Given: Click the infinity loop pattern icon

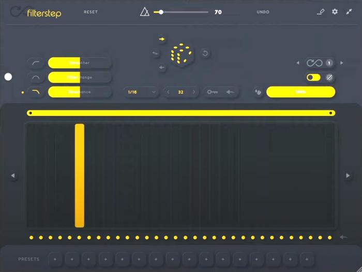Looking at the screenshot, I should (x=314, y=63).
